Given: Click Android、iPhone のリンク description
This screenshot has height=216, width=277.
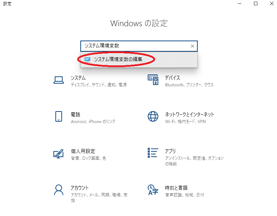Looking at the screenshot, I should point(93,121).
